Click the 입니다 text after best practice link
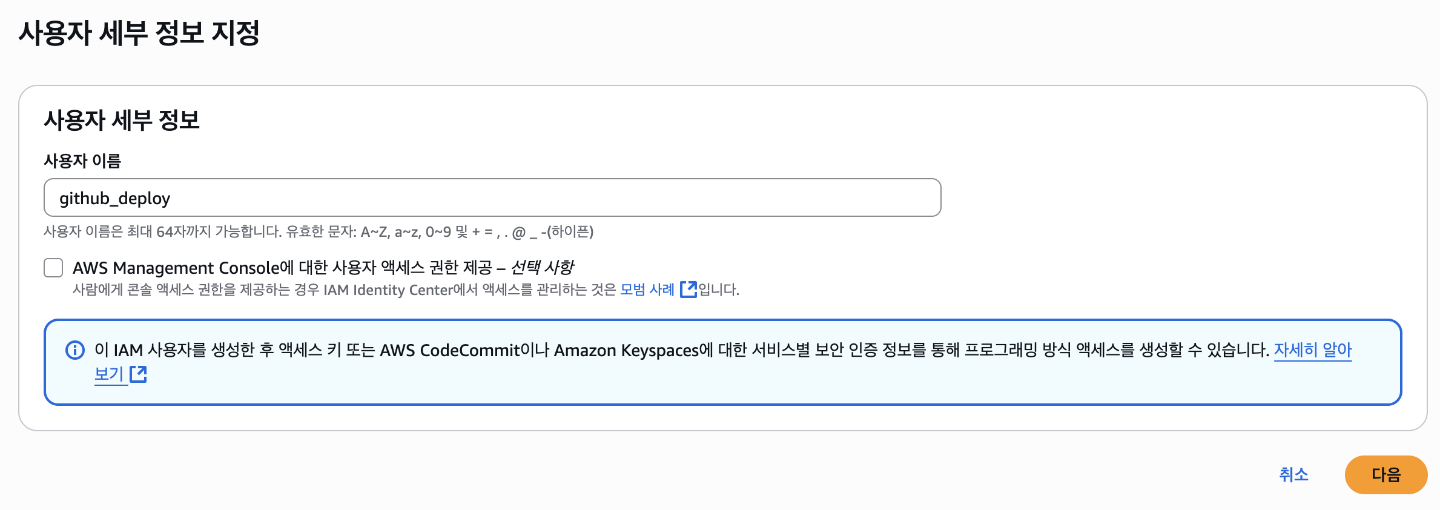 point(719,290)
